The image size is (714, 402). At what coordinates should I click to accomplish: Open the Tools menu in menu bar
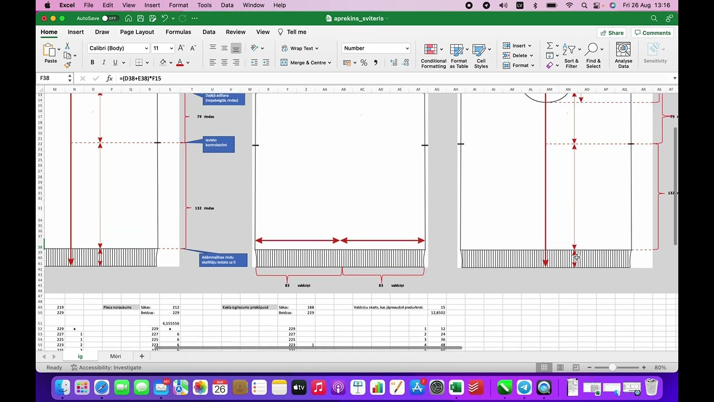pos(205,5)
